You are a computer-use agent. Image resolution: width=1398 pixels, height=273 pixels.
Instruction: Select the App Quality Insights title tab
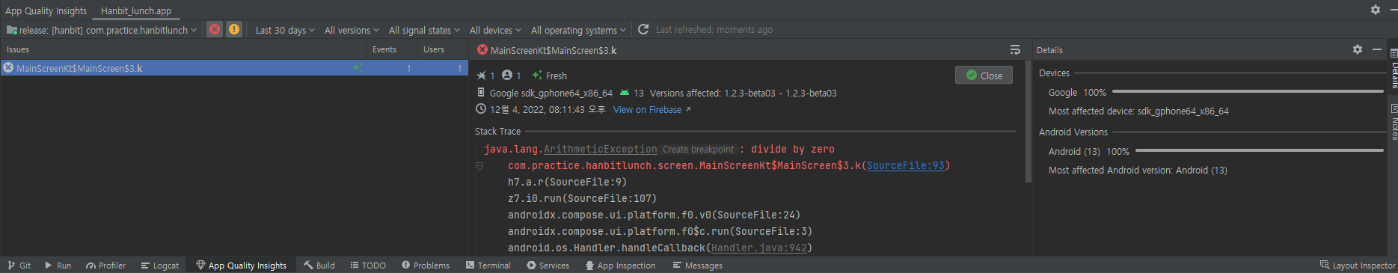pos(46,10)
